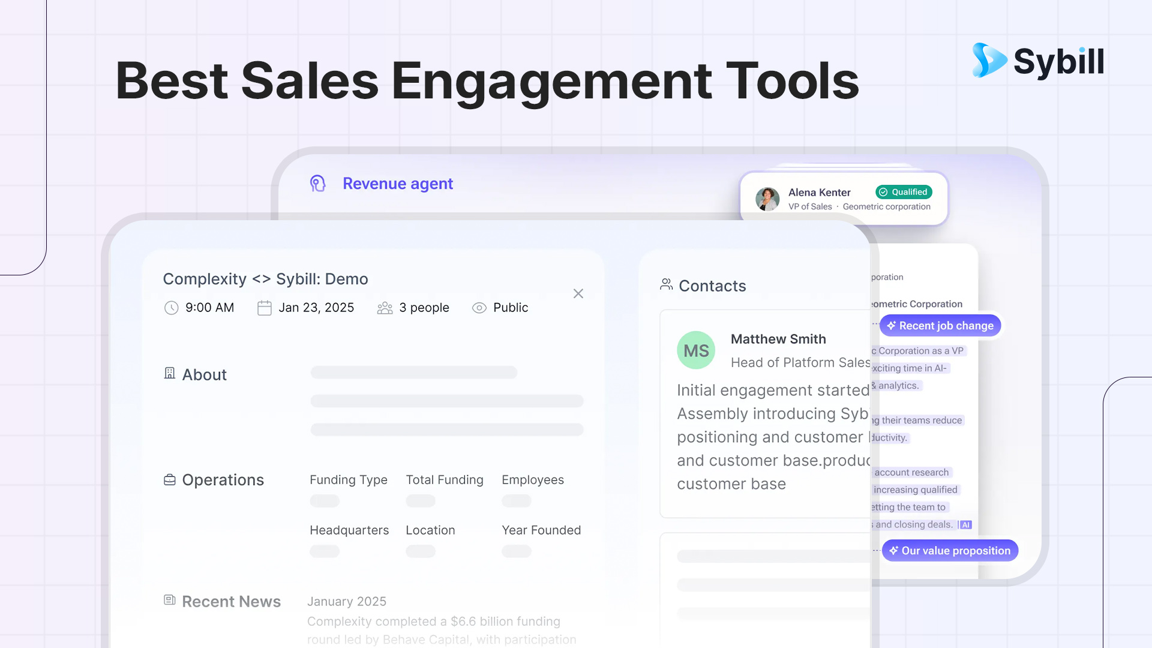1152x648 pixels.
Task: Click the AI badge after closing deals
Action: point(965,525)
